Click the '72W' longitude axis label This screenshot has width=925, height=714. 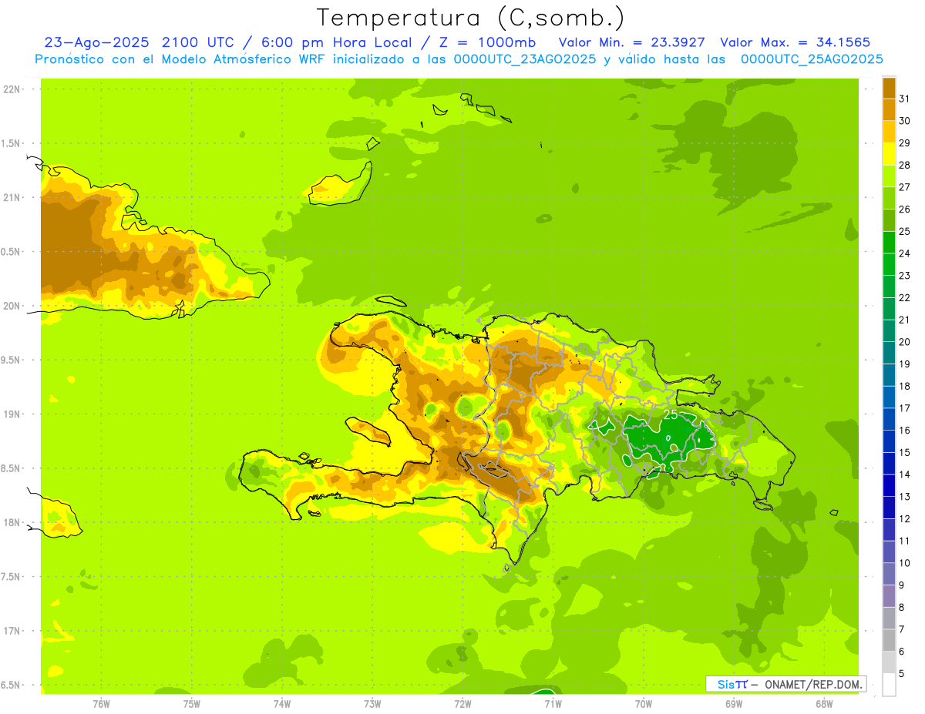(x=462, y=704)
